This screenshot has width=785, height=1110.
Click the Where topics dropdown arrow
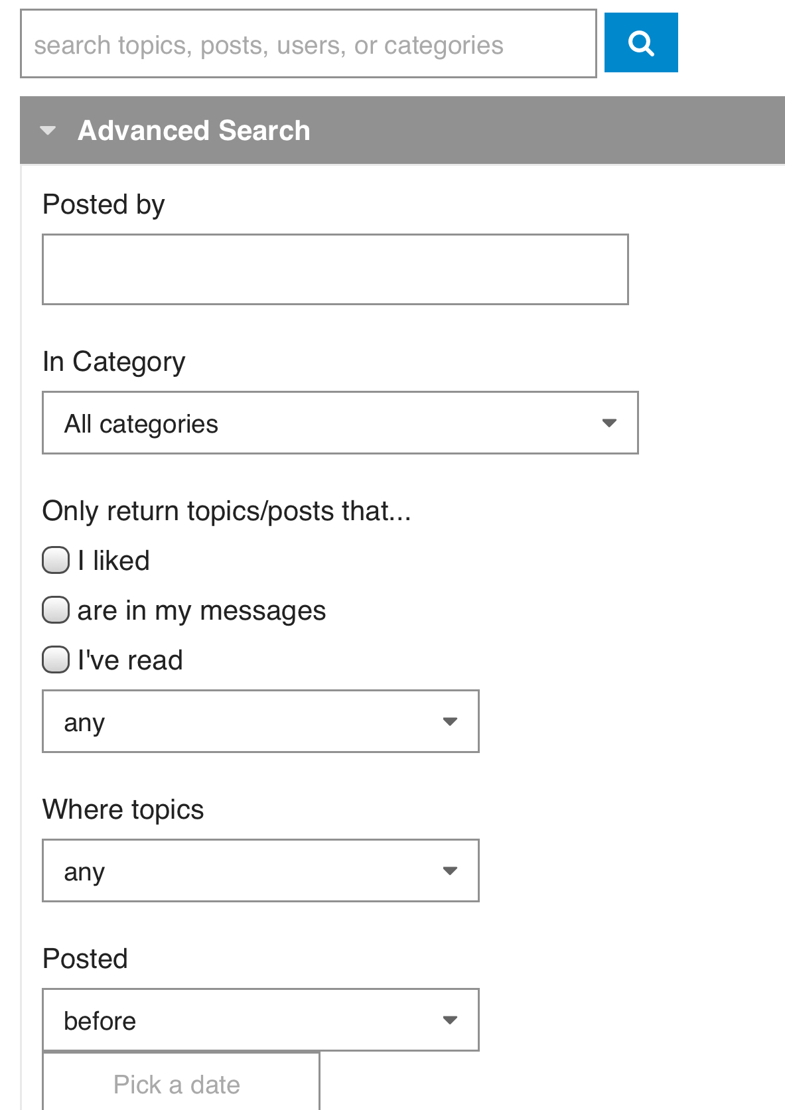pos(450,871)
